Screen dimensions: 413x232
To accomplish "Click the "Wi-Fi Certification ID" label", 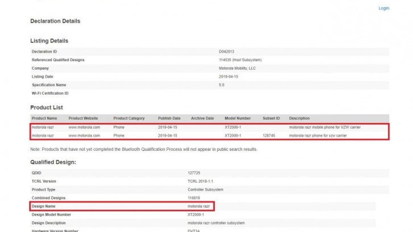I will 50,93.
